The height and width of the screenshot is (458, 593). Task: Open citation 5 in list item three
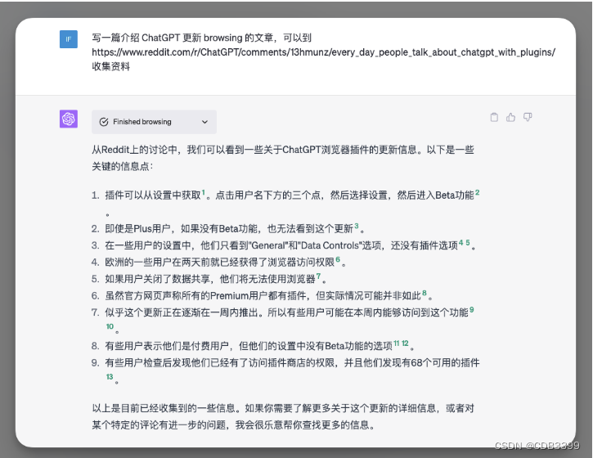point(468,243)
